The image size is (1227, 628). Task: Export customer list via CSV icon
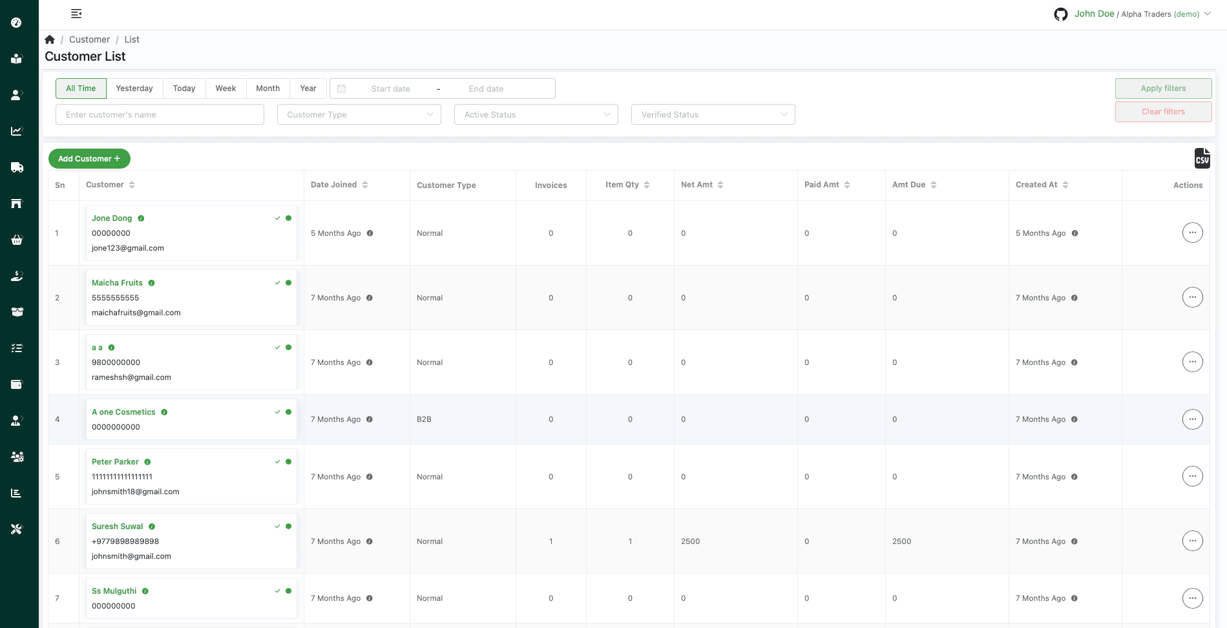click(1202, 158)
